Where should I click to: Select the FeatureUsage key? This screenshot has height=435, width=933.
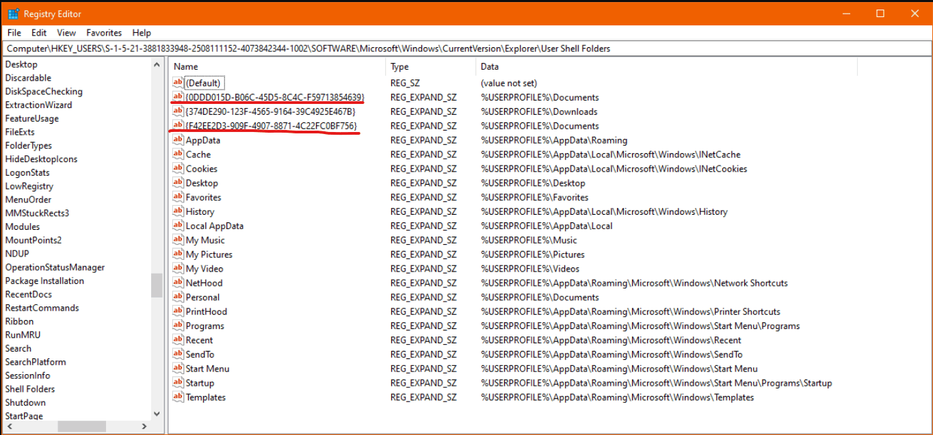32,118
